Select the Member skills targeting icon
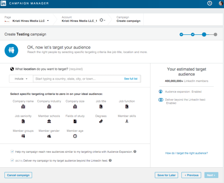 [x=127, y=121]
